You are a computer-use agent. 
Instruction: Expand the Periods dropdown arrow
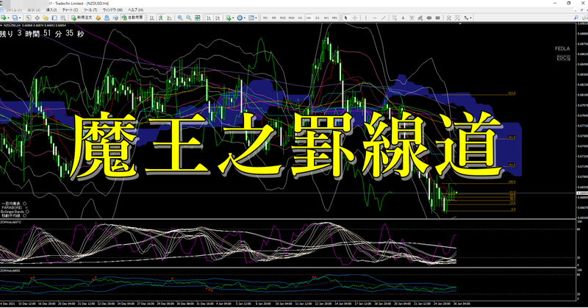(x=245, y=18)
